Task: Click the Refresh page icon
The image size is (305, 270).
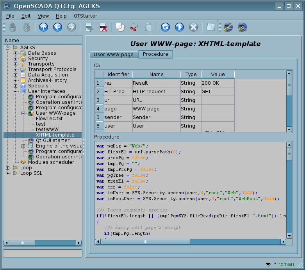Action: 165,27
